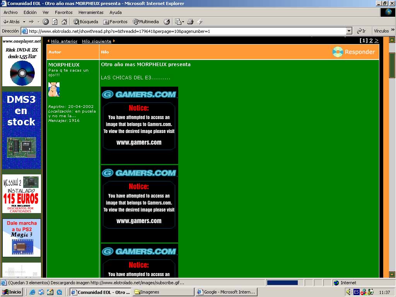Click the network tray icon with red mark
The image size is (396, 297).
point(364,292)
